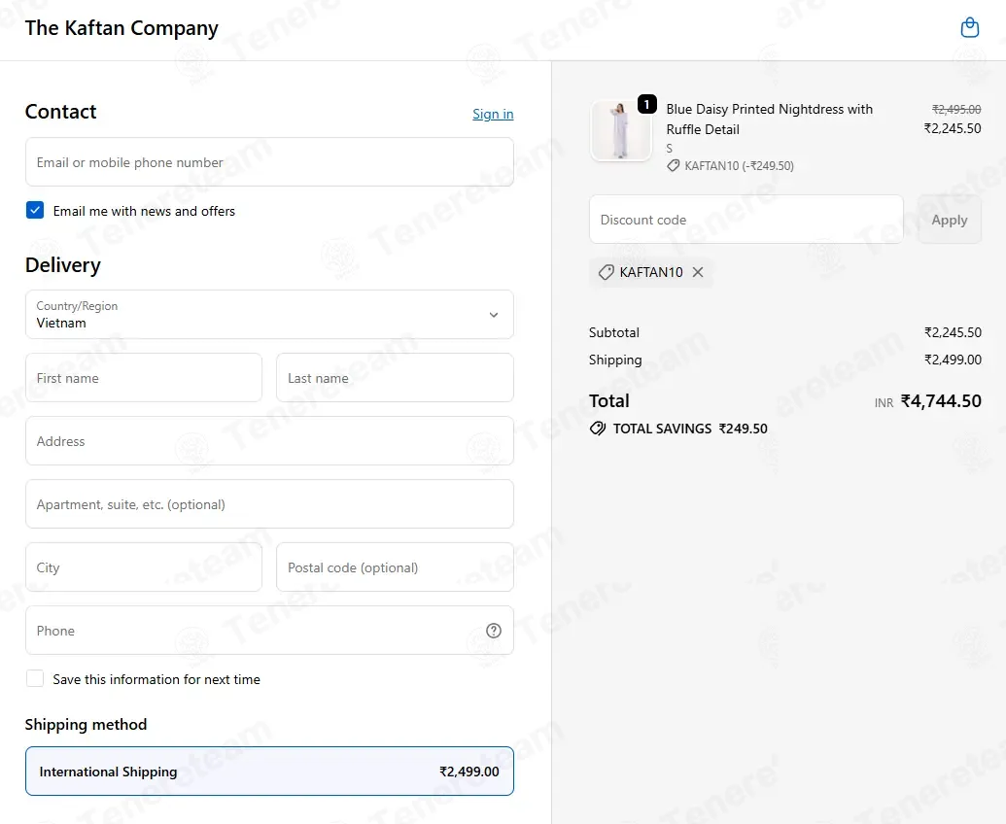
Task: Click the Phone input field
Action: click(x=269, y=631)
